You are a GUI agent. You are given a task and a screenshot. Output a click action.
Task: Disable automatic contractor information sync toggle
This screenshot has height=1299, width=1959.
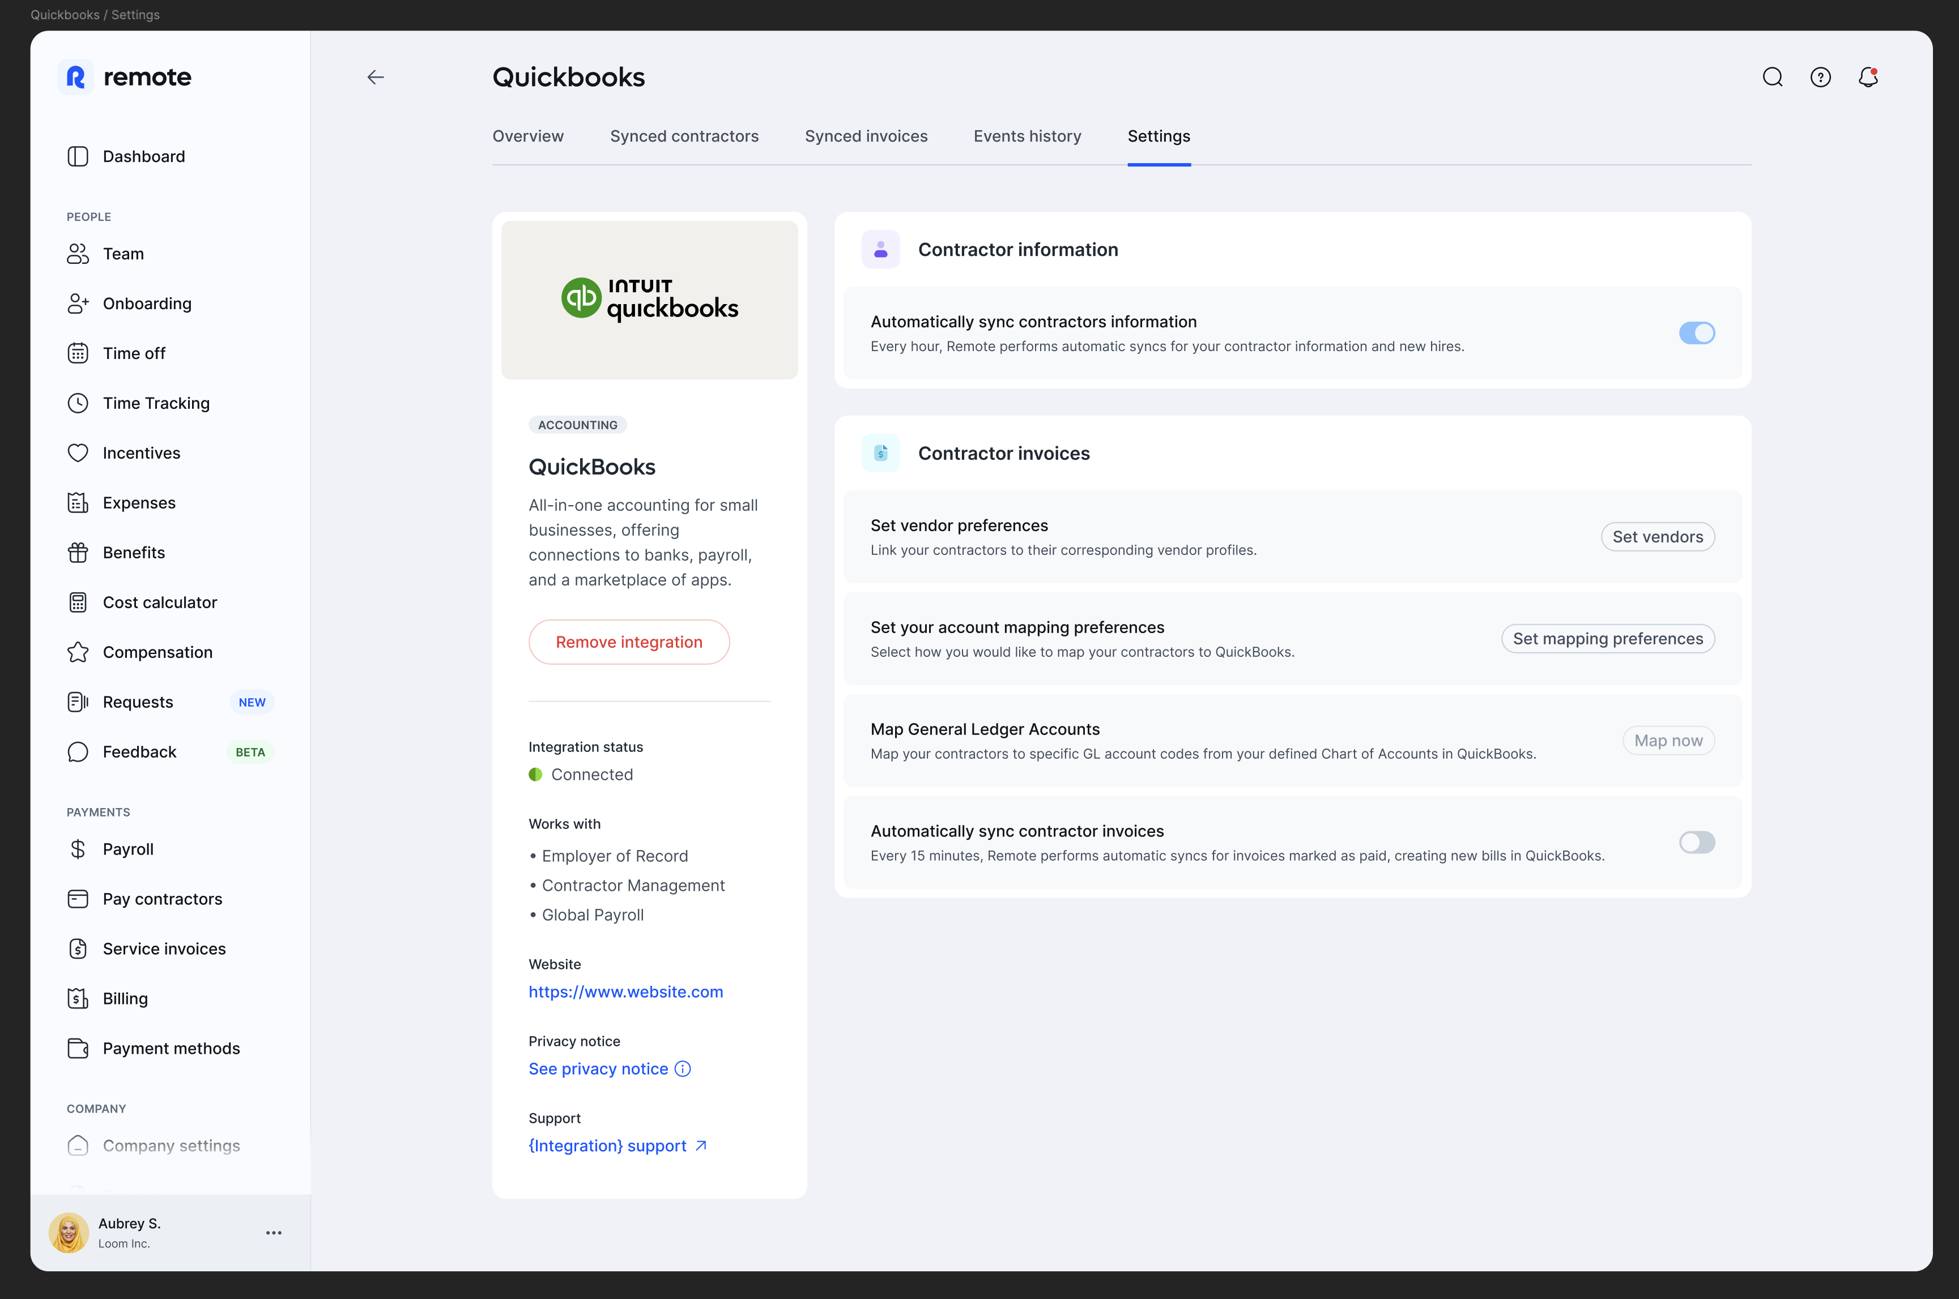[1696, 333]
